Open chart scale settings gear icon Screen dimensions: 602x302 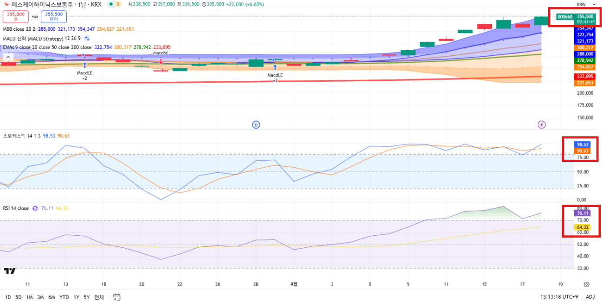click(x=586, y=284)
